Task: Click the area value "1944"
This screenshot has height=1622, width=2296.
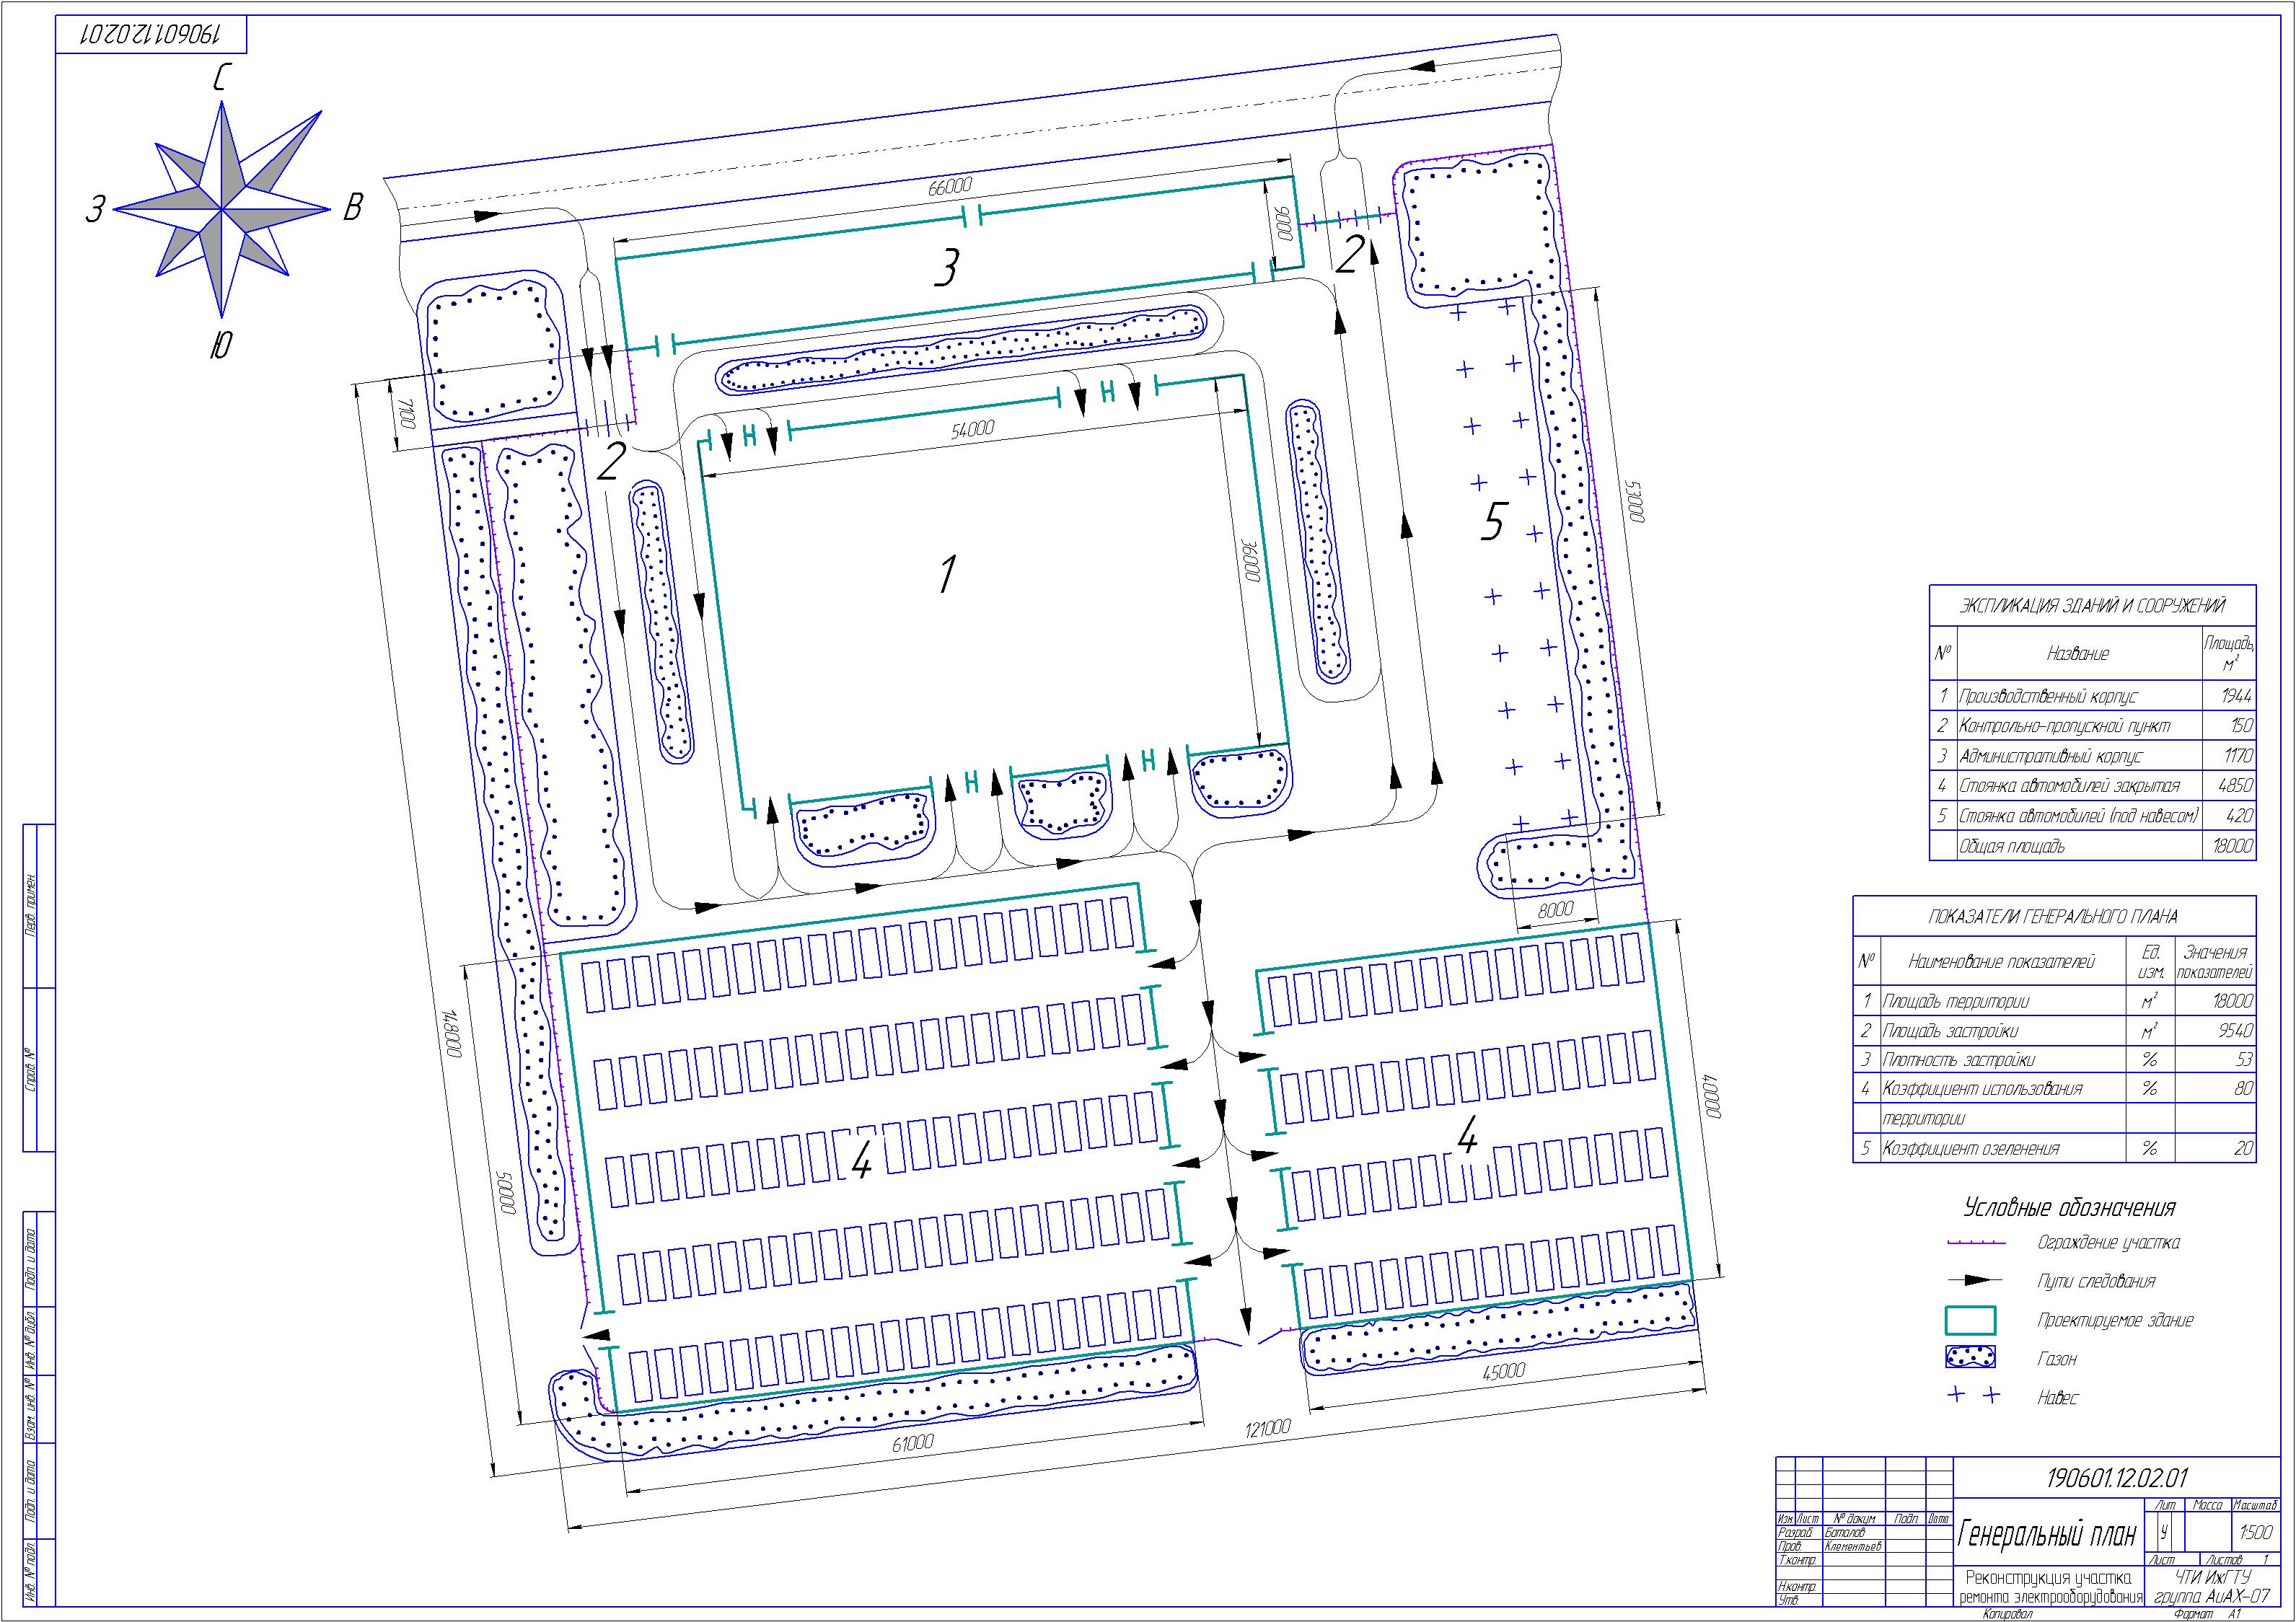Action: coord(2236,696)
